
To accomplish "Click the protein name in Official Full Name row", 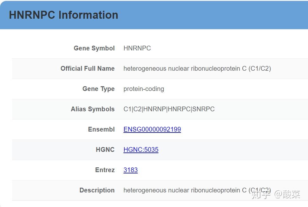I will point(197,68).
